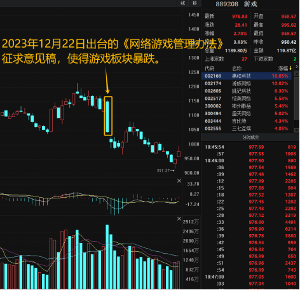This screenshot has height=290, width=300.
Task: Click the stock list scrollbar thumb
Action: click(x=297, y=99)
